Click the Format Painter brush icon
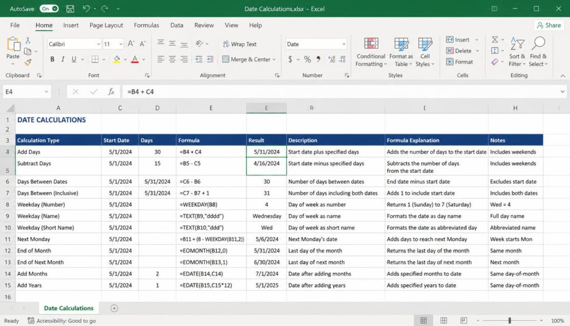Viewport: 570px width, 326px height. [28, 62]
